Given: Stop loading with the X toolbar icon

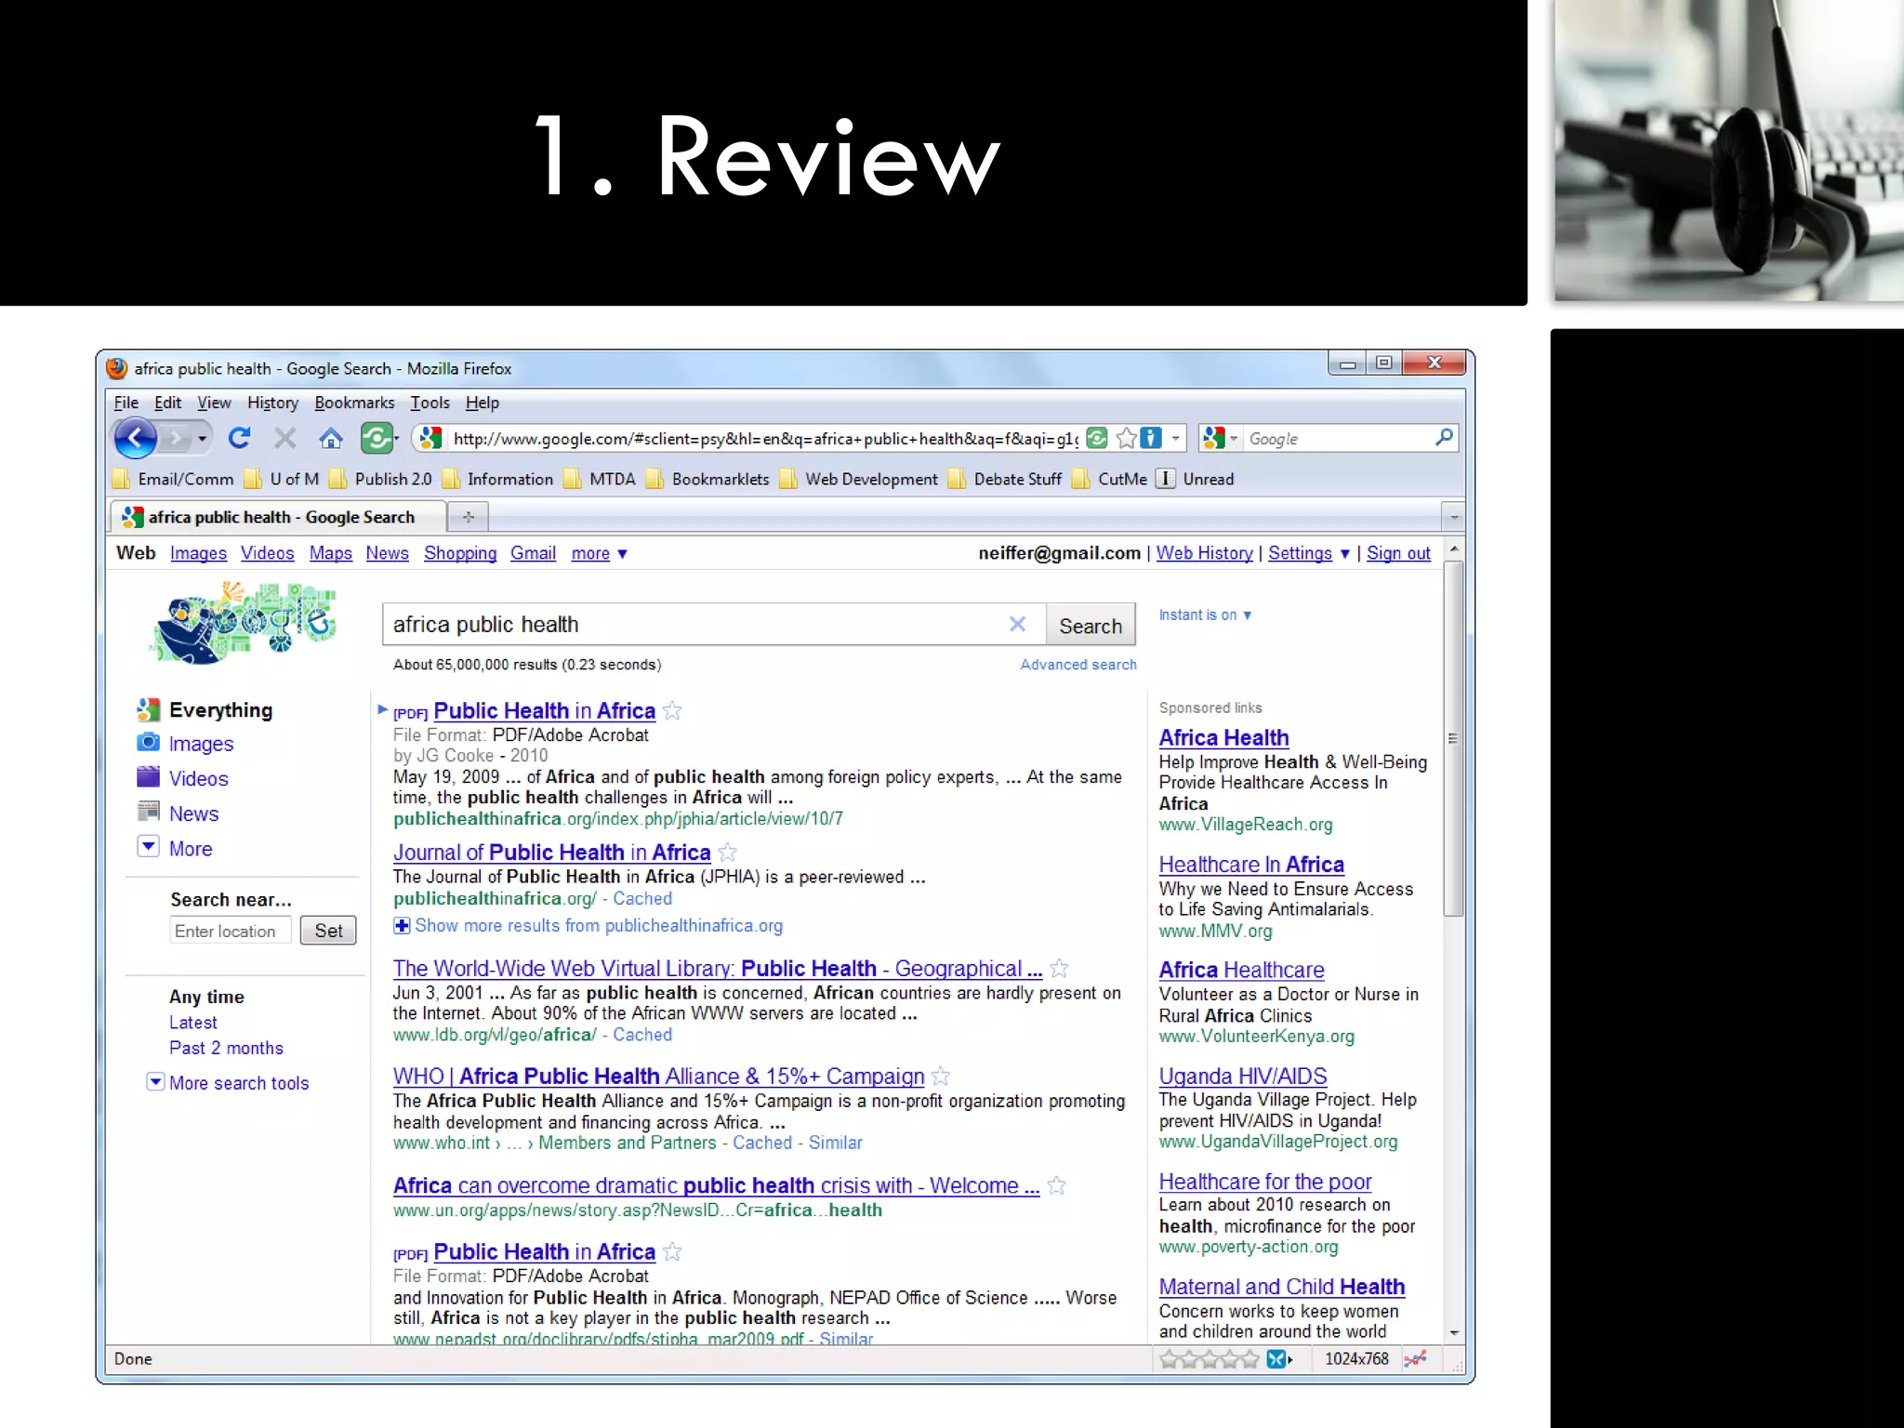Looking at the screenshot, I should tap(285, 438).
